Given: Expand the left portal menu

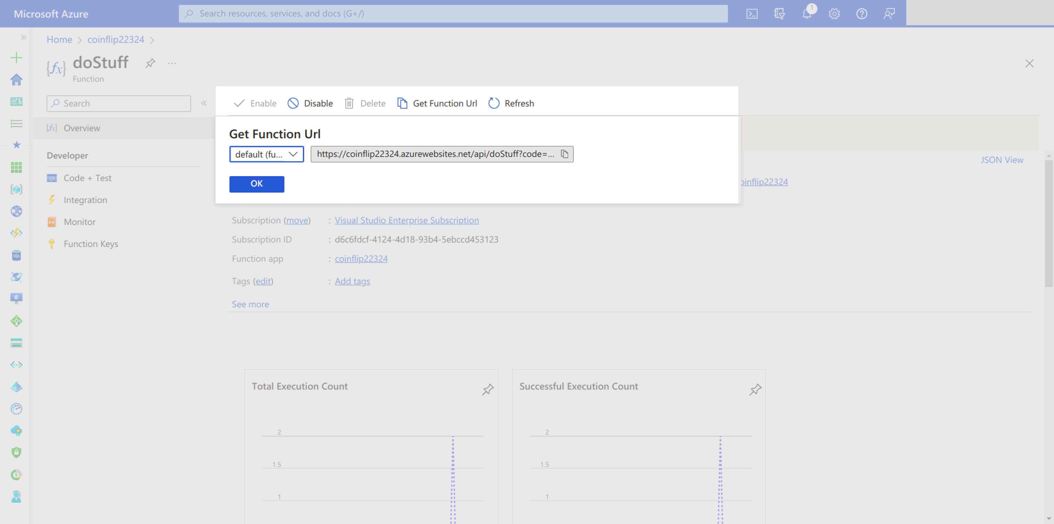Looking at the screenshot, I should click(23, 38).
